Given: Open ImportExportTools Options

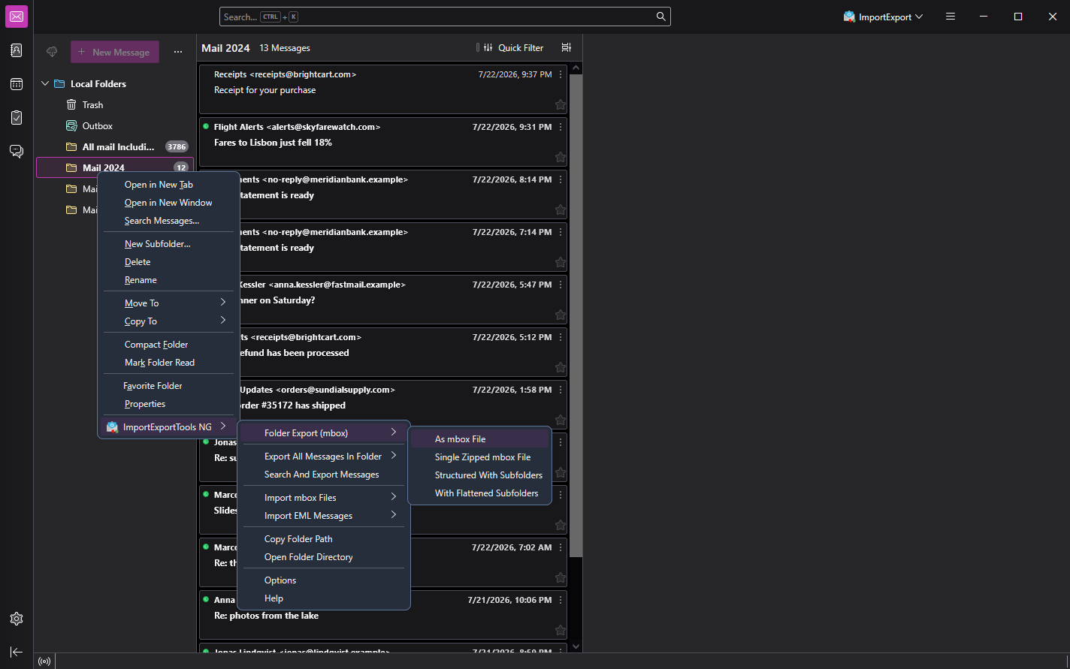Looking at the screenshot, I should [323, 580].
